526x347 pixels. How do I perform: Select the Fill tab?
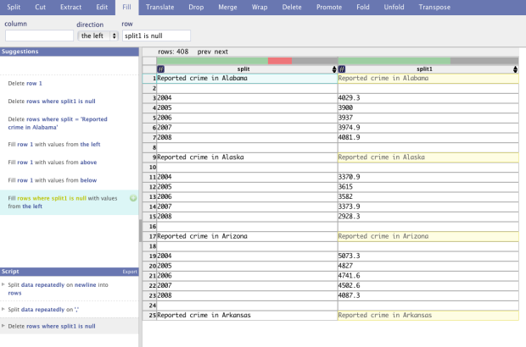(x=126, y=7)
